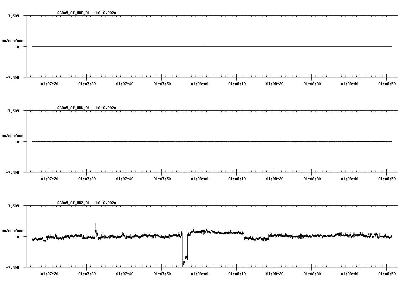Click the 01:08:00 tick label under HNE plot
This screenshot has width=420, height=285.
(199, 84)
